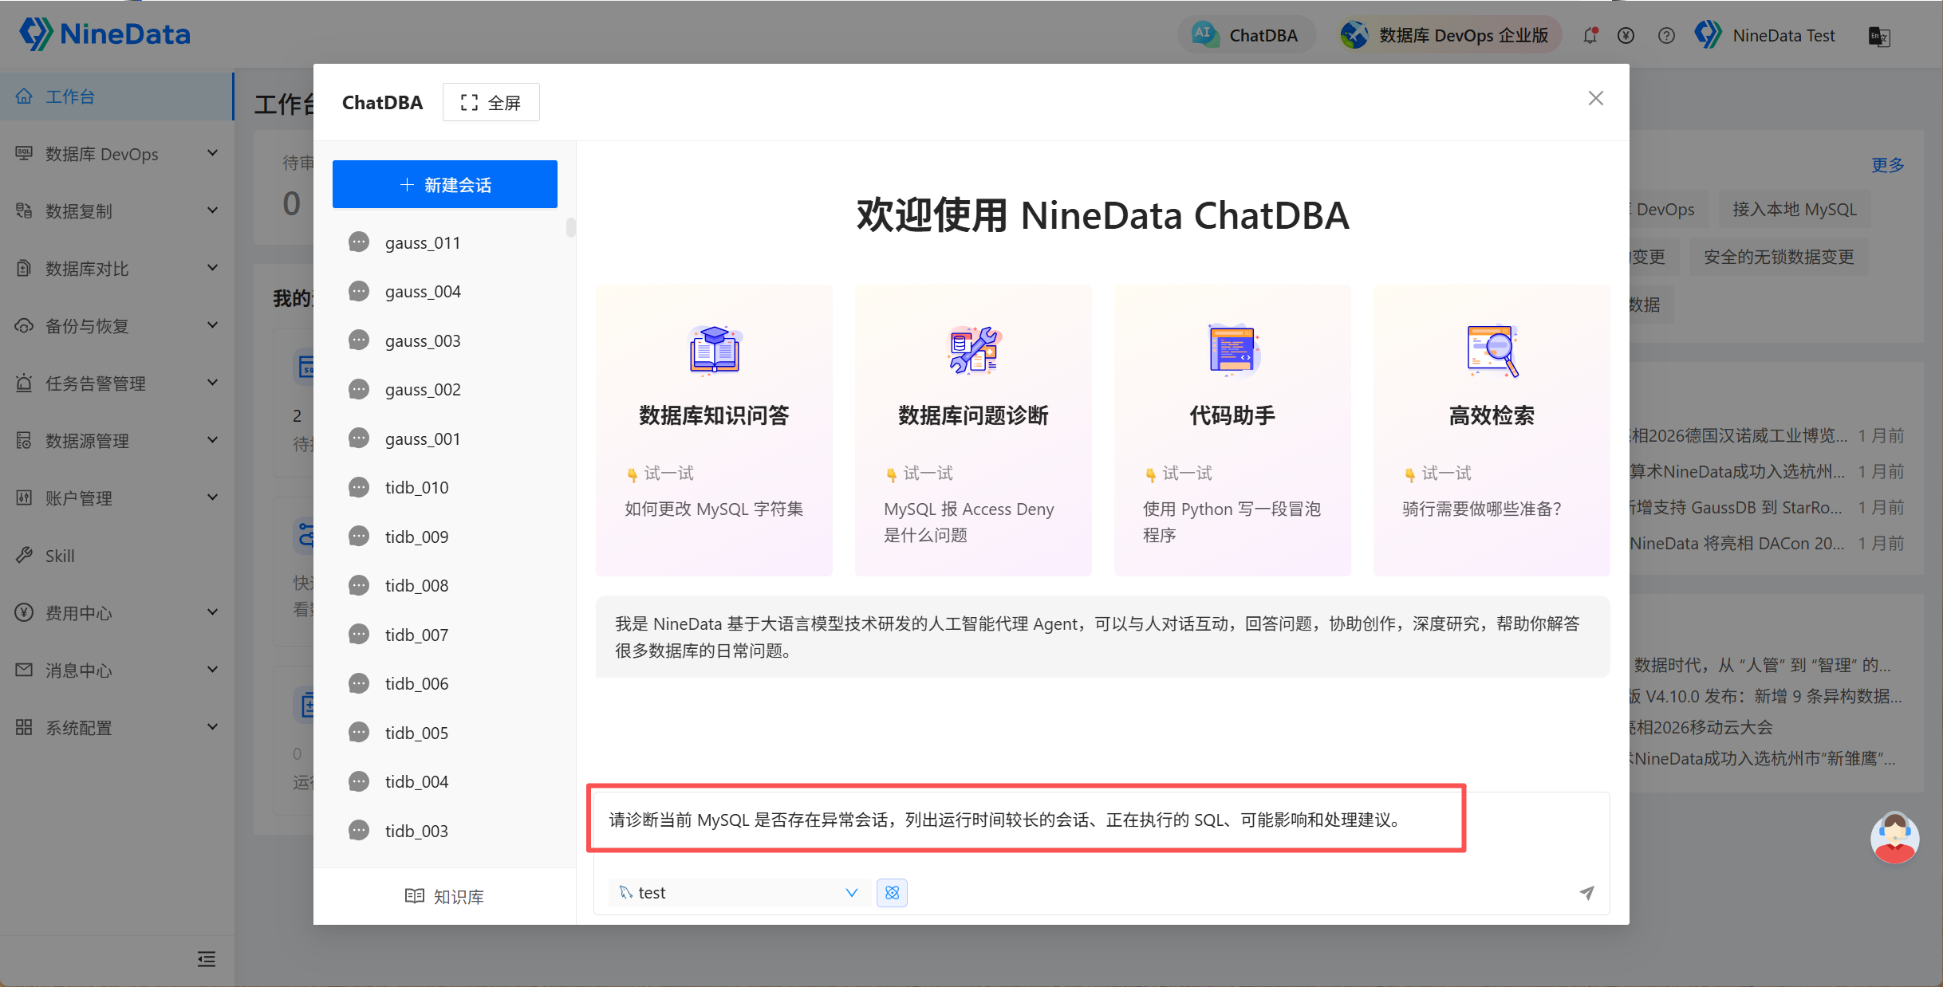Collapse the sidebar with the bottom icon

[x=207, y=959]
